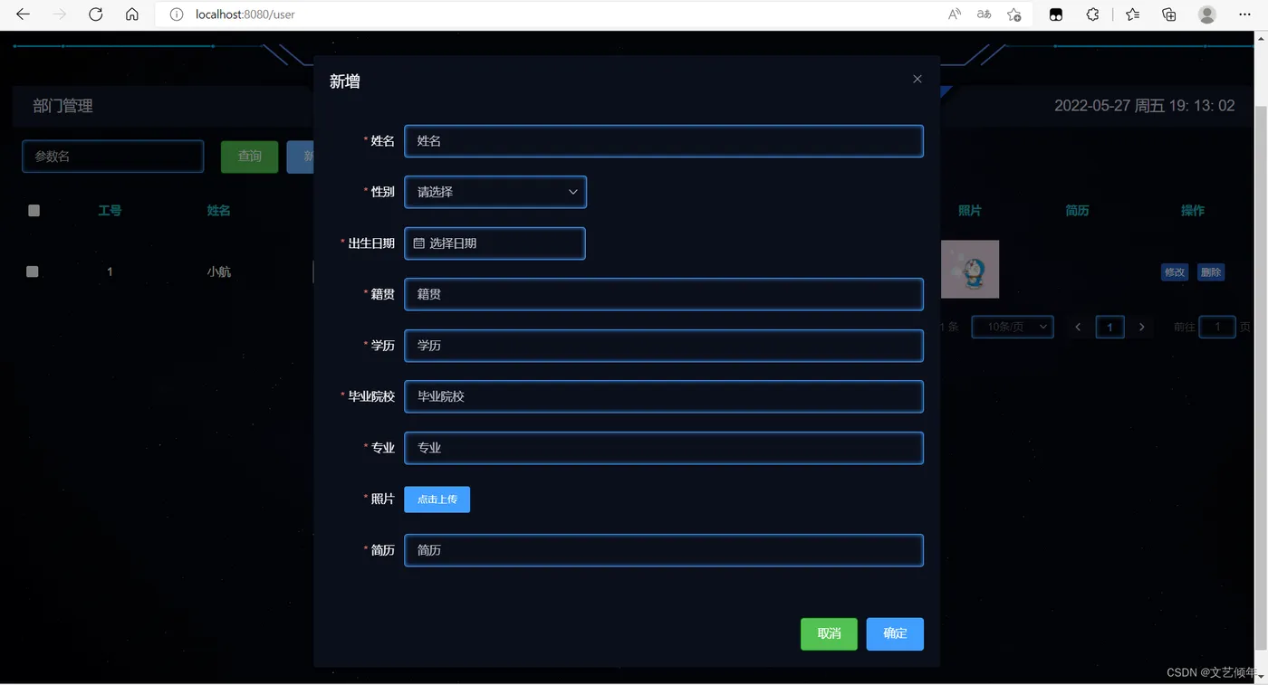Open the favorites list
Screen dimensions: 1268x685
[1132, 14]
